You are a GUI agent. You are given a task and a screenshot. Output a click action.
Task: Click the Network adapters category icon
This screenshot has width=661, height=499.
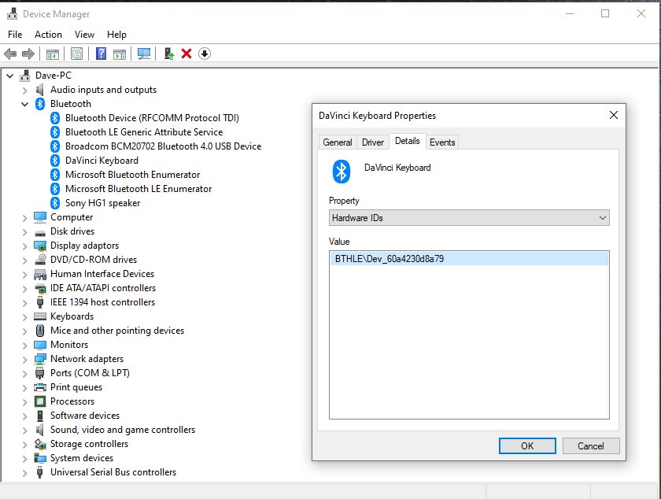[40, 359]
